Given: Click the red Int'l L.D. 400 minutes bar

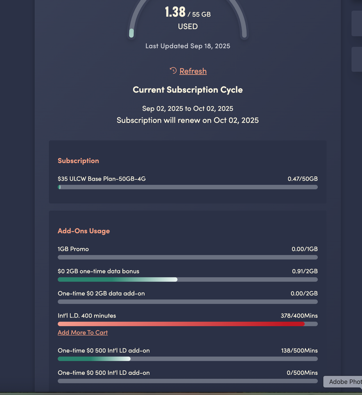Looking at the screenshot, I should (188, 324).
